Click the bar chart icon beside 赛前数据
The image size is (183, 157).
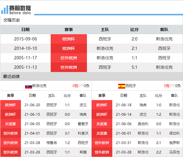coord(5,10)
